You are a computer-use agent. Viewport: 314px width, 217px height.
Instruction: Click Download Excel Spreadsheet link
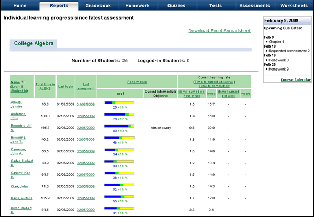(219, 31)
